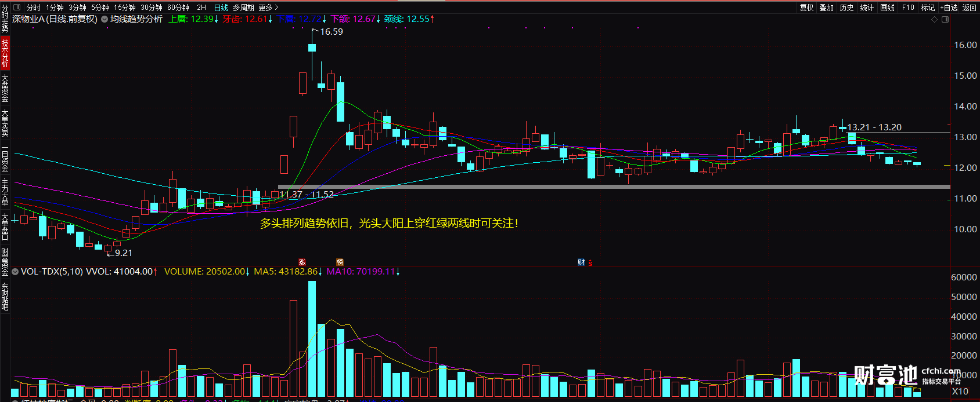Click the X10 volume scale label
980x402 pixels.
point(960,392)
